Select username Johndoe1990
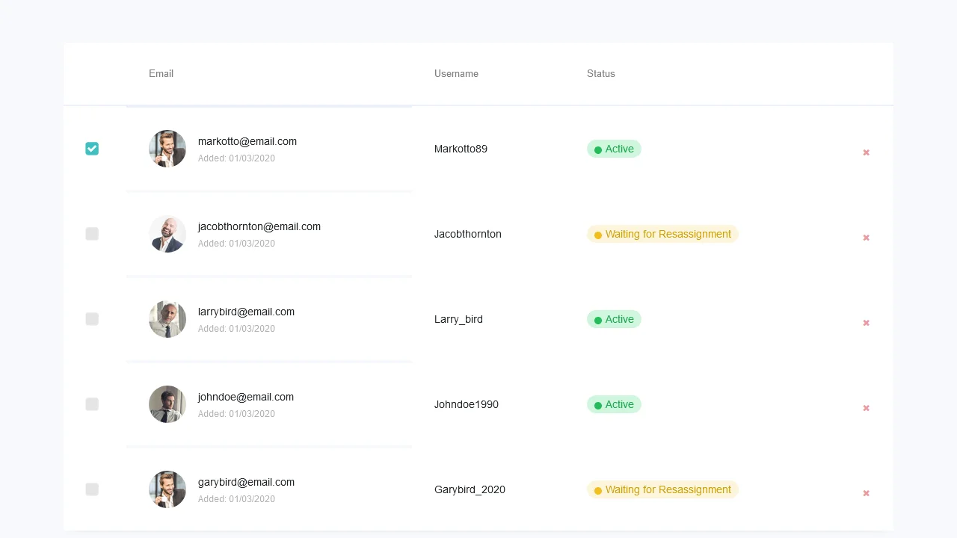Image resolution: width=957 pixels, height=538 pixels. 467,404
